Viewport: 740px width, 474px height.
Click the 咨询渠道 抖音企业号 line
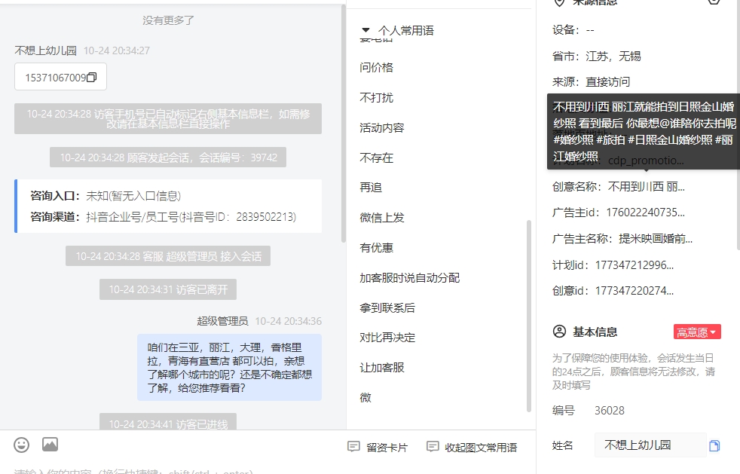[x=164, y=217]
